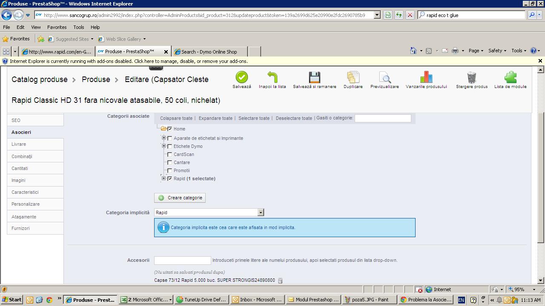Screen dimensions: 545x306
Task: Switch to the Search - Dymo Online Shop tab
Action: [x=209, y=51]
